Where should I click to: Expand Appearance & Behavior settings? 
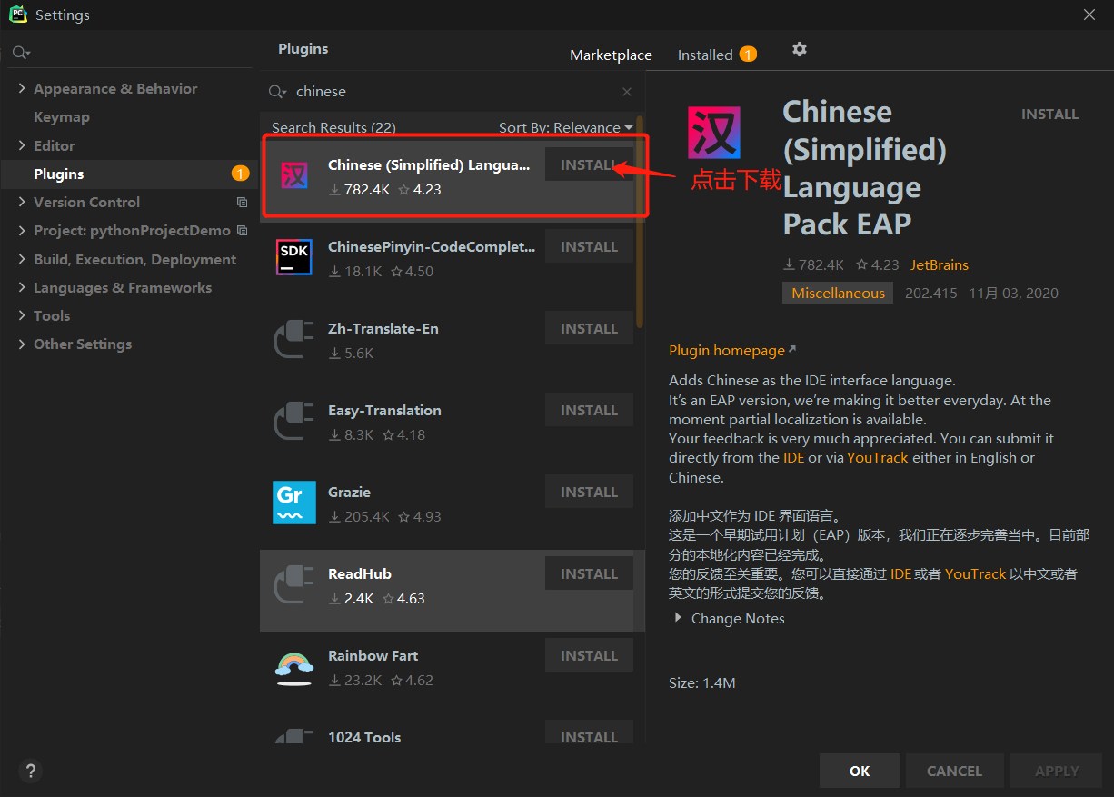22,89
